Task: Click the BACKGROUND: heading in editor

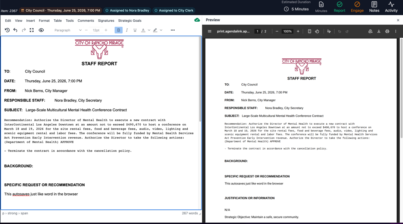Action: click(19, 166)
